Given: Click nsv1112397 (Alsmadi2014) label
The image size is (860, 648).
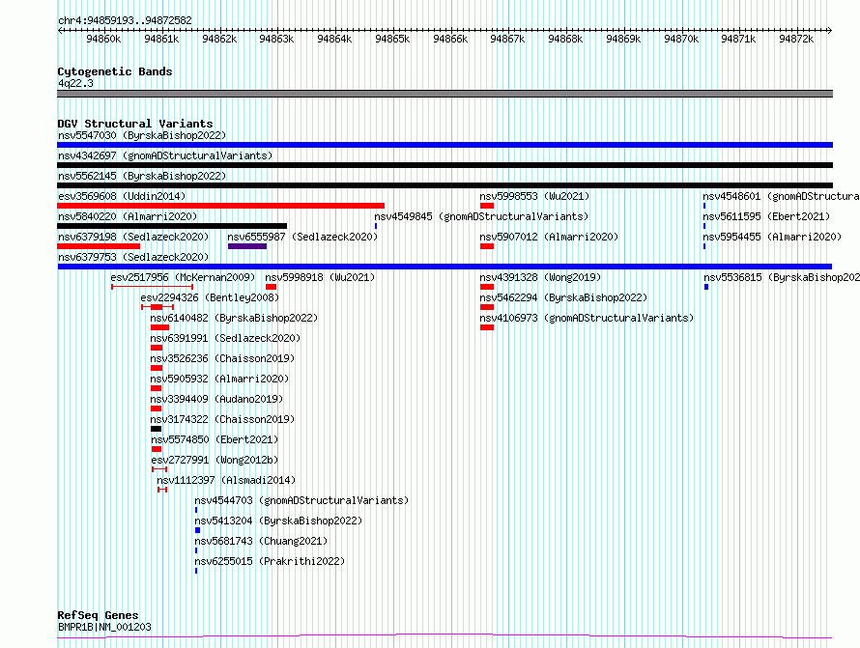Looking at the screenshot, I should pos(226,480).
